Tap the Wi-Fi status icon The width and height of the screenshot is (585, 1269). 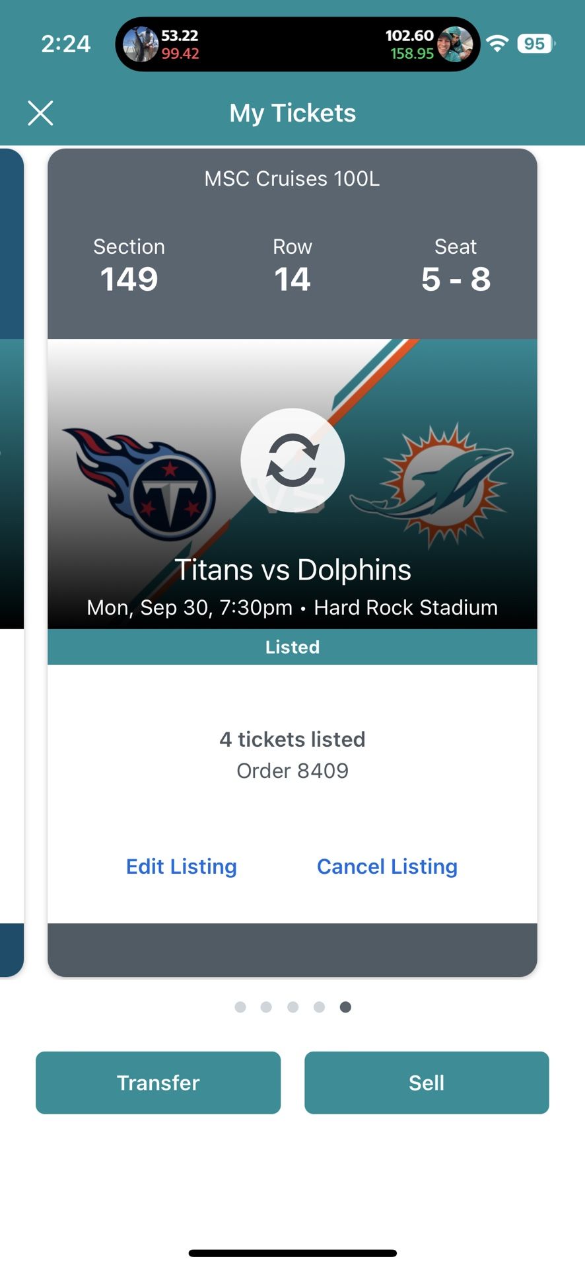click(x=497, y=44)
